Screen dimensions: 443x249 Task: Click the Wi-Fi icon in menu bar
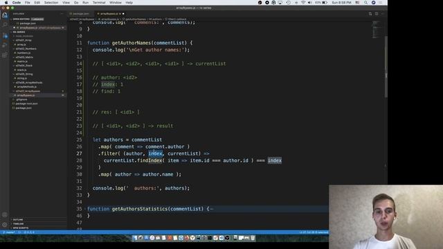pyautogui.click(x=303, y=3)
